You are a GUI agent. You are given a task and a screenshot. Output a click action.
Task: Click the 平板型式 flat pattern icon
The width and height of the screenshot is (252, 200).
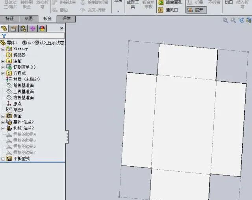point(9,159)
